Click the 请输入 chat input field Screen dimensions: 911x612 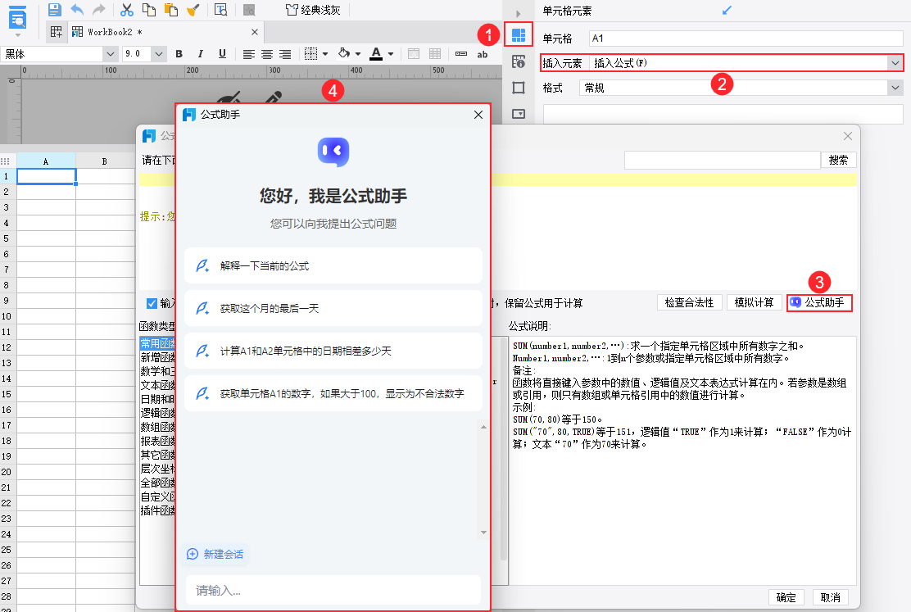point(333,591)
